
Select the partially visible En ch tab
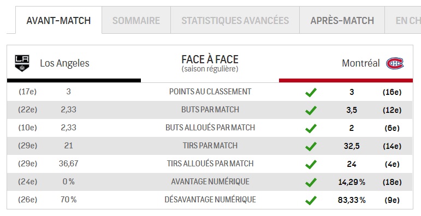pyautogui.click(x=403, y=20)
